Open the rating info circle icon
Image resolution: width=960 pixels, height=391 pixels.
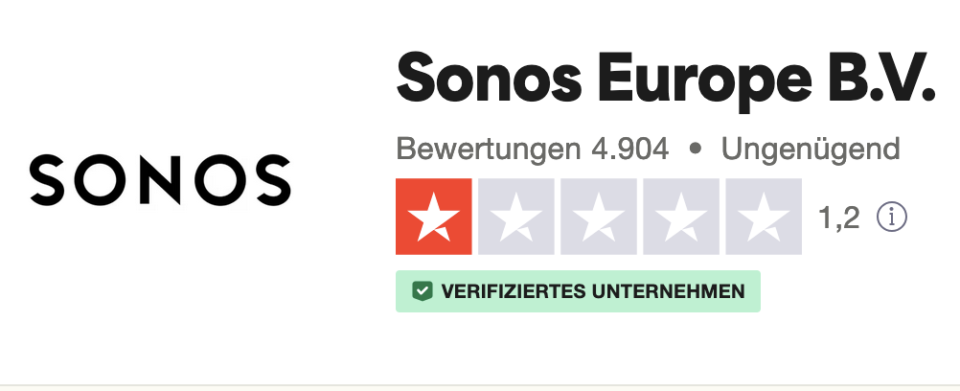click(x=892, y=218)
